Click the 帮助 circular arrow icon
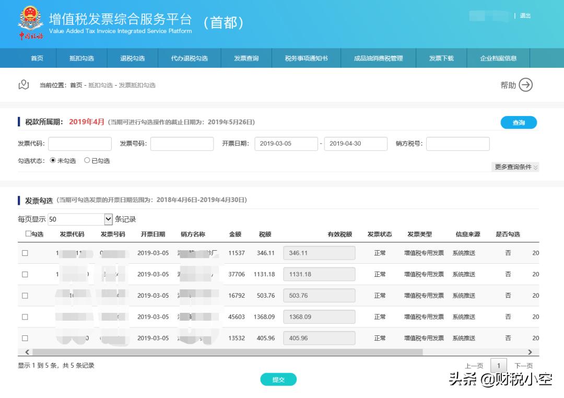 [526, 85]
